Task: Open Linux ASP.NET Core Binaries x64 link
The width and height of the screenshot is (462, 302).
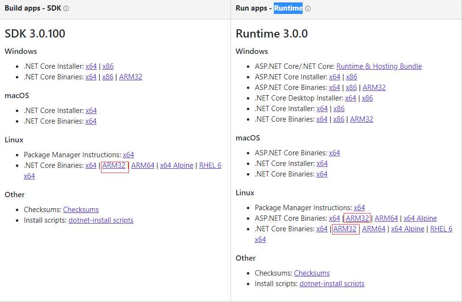Action: point(334,218)
